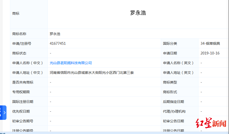Image resolution: width=229 pixels, height=134 pixels.
Task: Select trademark name value 罗永浩
Action: click(x=55, y=34)
